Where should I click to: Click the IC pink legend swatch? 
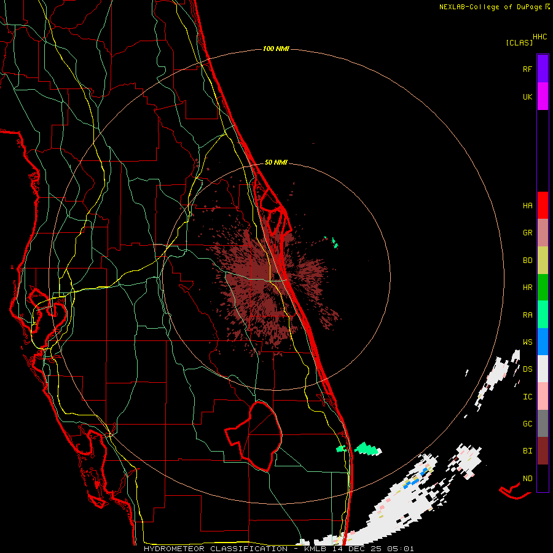[543, 396]
